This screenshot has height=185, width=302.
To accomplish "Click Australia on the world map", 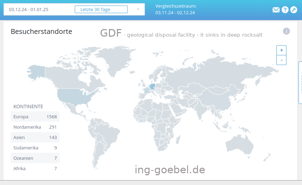I will 239,144.
